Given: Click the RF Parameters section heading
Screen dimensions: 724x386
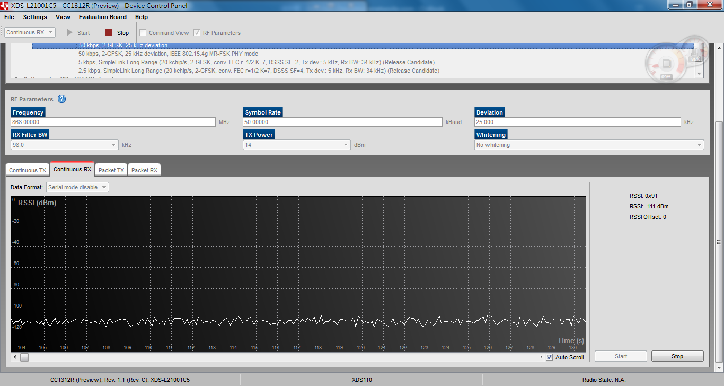Looking at the screenshot, I should pyautogui.click(x=32, y=99).
